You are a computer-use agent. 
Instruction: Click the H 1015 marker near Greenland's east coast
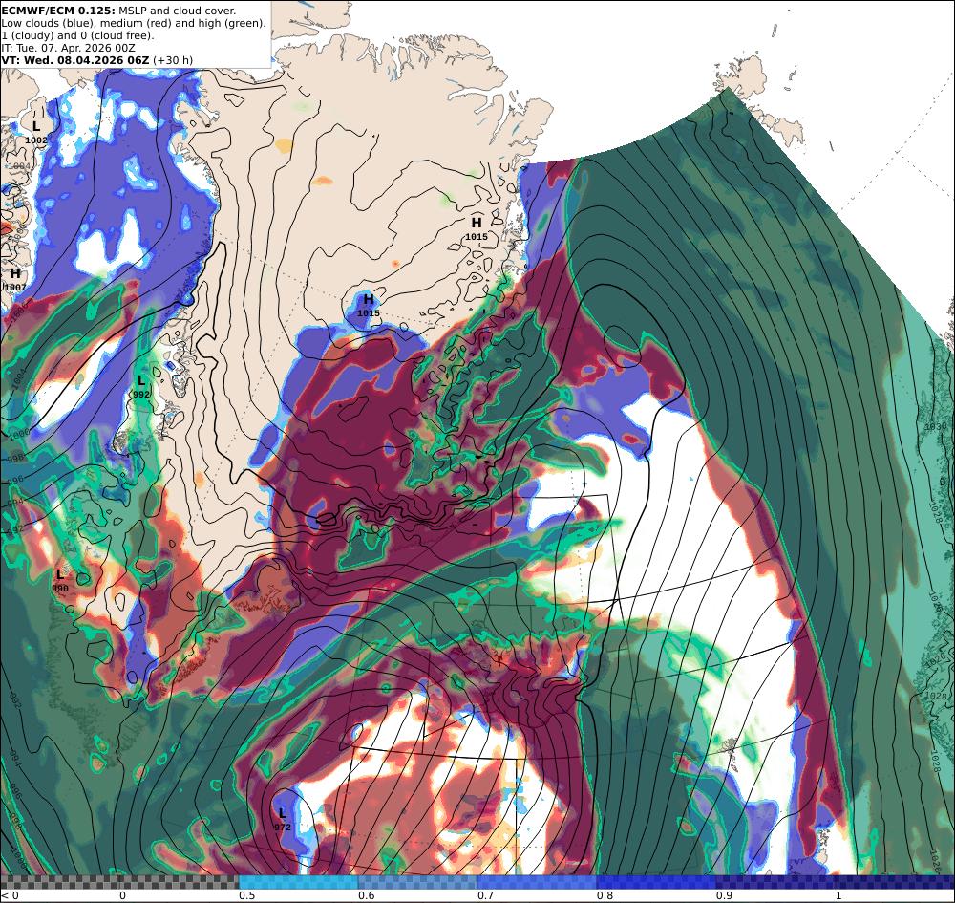pos(477,229)
